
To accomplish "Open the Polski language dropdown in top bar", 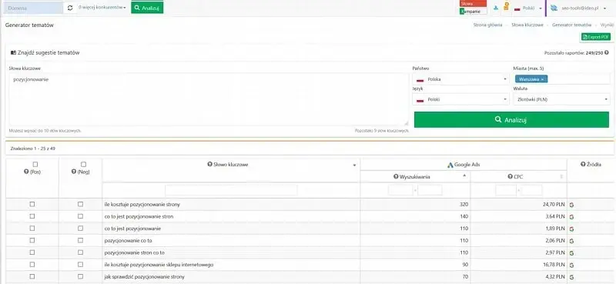I will [528, 8].
